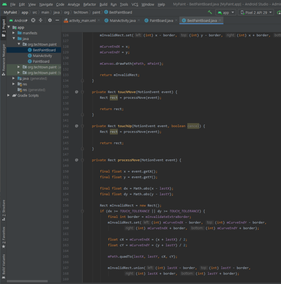Expand the java (generated) folder
Screen dimensions: 281x284
pos(13,78)
